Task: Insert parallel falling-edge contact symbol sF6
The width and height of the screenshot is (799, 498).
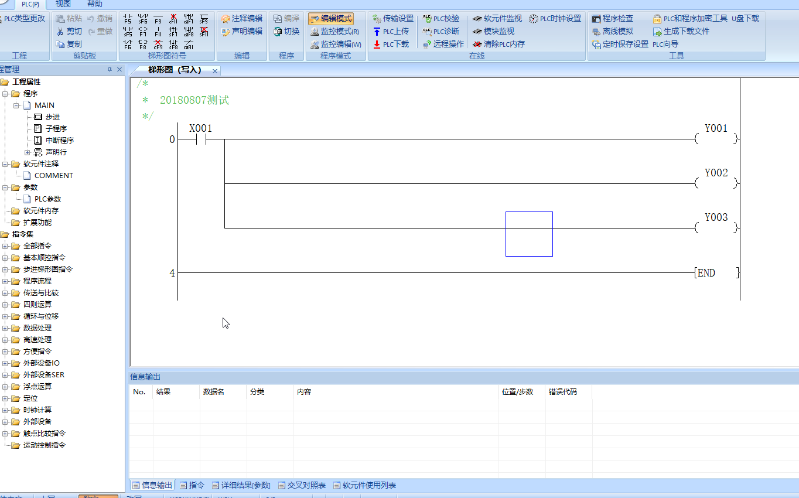Action: [x=143, y=19]
